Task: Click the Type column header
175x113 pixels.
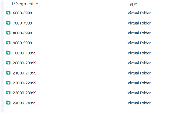Action: pyautogui.click(x=132, y=4)
